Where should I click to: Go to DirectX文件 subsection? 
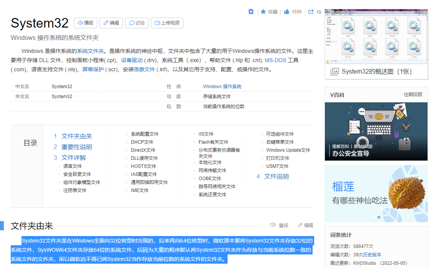(143, 150)
